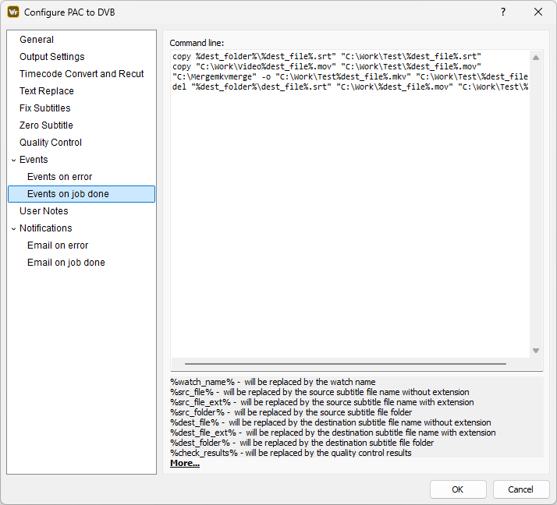The image size is (557, 505).
Task: Collapse the Notifications tree section
Action: point(14,228)
